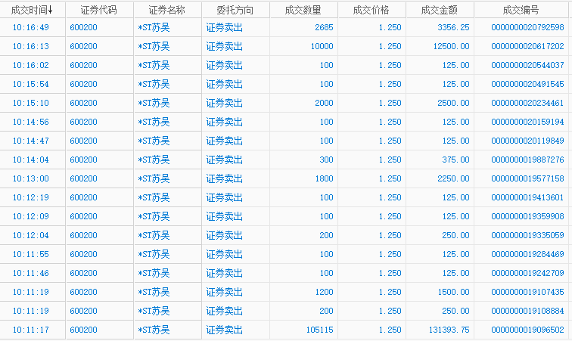Click quantity 2685 cell

point(324,27)
